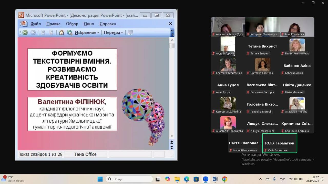328x184 pixels.
Task: Open the Справка menu
Action: pyautogui.click(x=108, y=24)
